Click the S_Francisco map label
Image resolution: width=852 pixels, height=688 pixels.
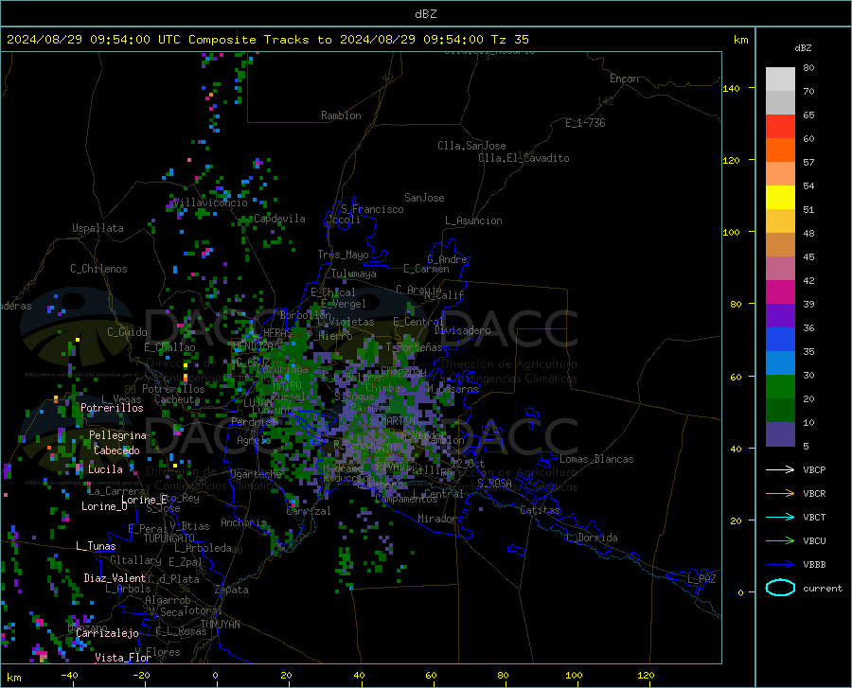coord(372,209)
